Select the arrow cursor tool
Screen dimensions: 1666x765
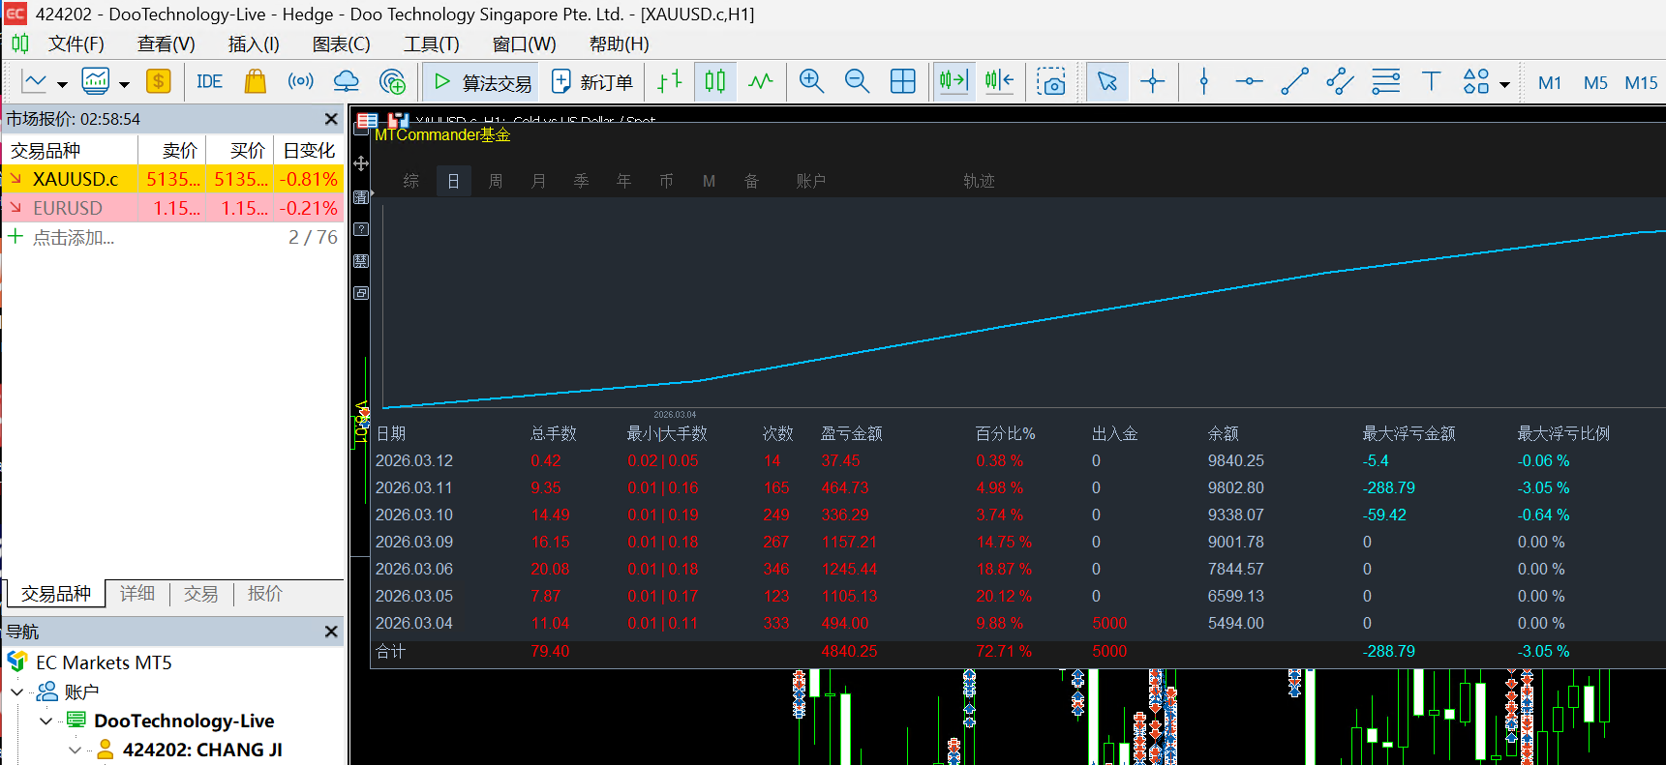pyautogui.click(x=1106, y=81)
